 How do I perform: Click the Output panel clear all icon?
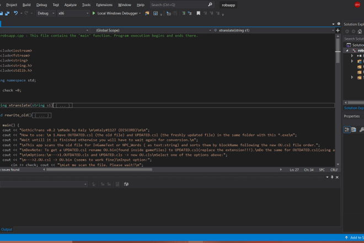[x=117, y=184]
